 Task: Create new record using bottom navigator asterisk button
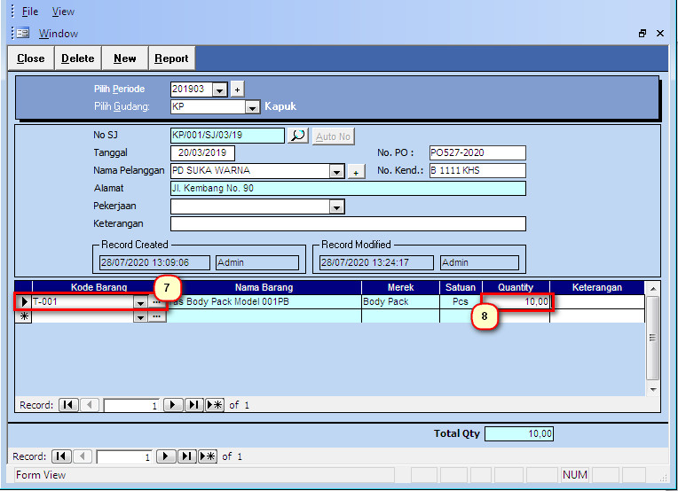[x=208, y=456]
